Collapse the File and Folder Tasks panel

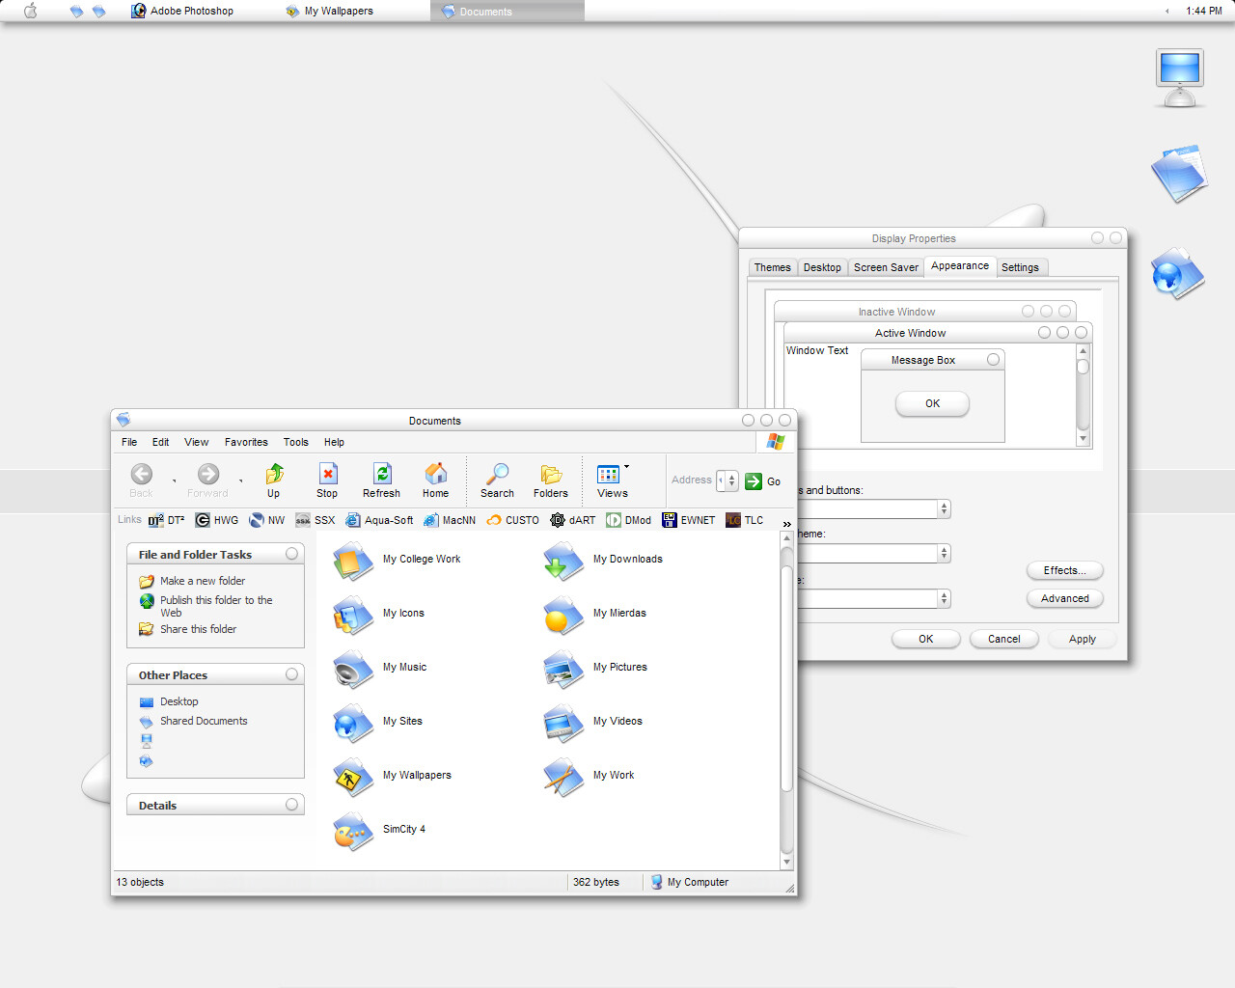click(291, 554)
